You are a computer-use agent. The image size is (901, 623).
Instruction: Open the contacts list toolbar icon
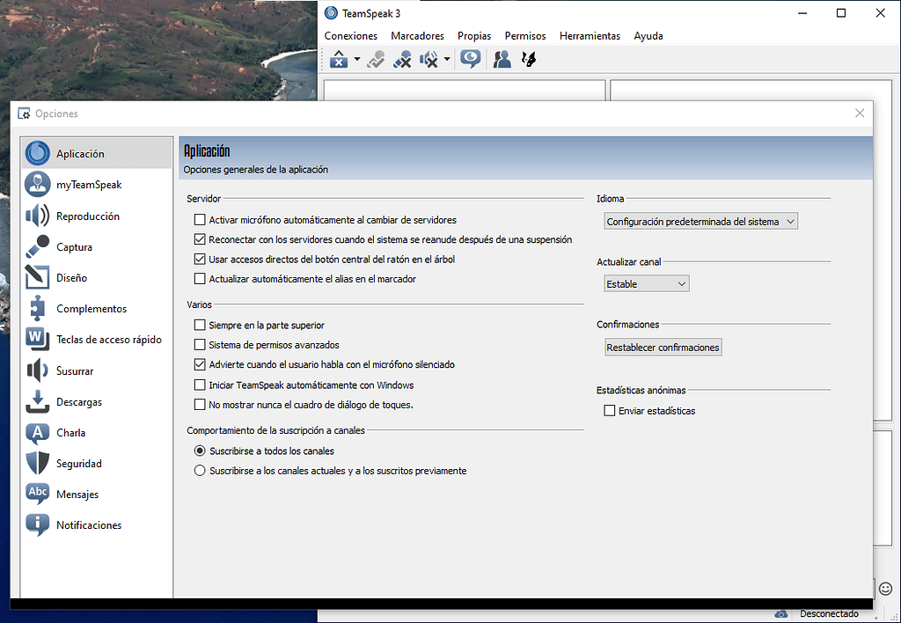click(x=502, y=60)
